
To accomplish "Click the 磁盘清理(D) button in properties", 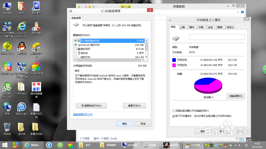I will coord(236,96).
